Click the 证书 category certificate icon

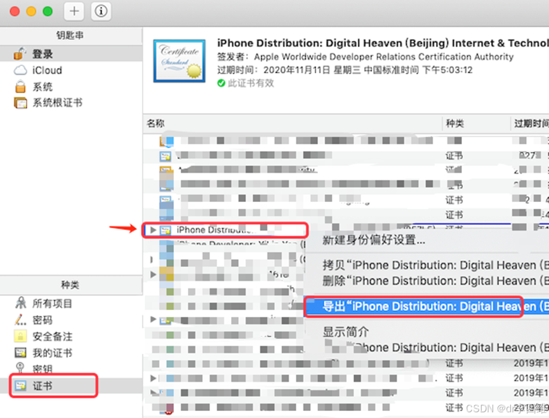coord(20,386)
